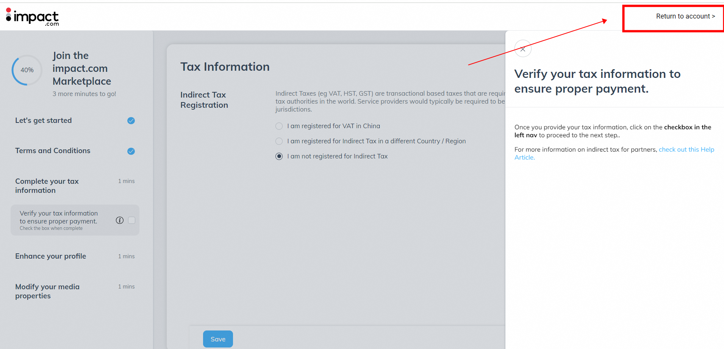Select registered for Indirect Tax in different country

(x=279, y=141)
